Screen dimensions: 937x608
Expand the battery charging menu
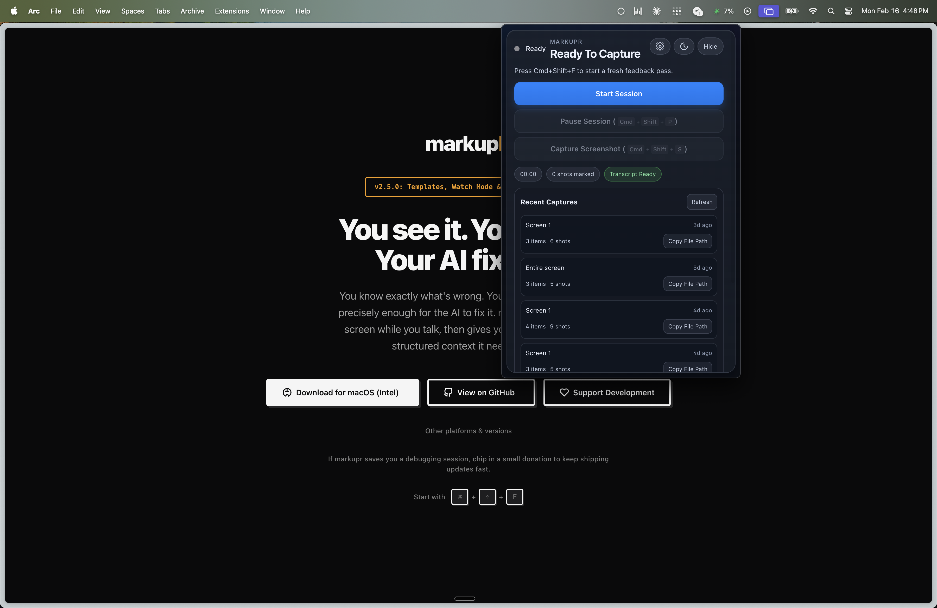792,11
